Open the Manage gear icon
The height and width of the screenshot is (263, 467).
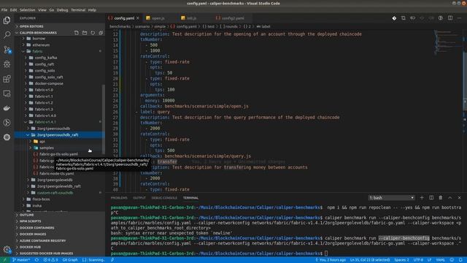click(x=7, y=249)
